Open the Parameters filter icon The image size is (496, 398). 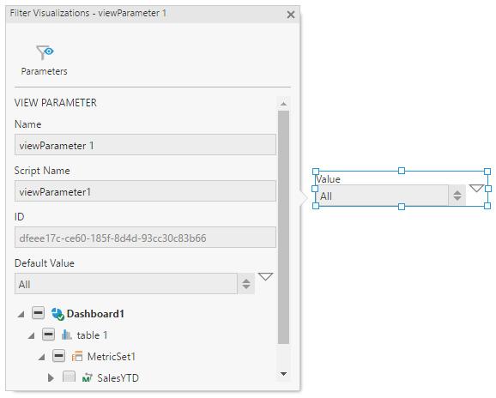click(45, 52)
